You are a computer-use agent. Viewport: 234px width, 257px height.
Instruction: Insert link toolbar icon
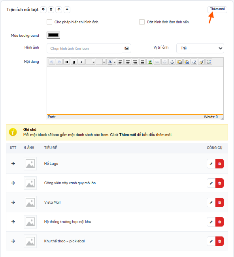click(x=157, y=62)
